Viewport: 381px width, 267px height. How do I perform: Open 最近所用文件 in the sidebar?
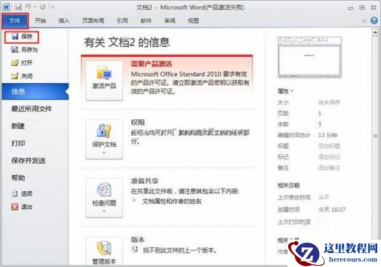pos(32,109)
